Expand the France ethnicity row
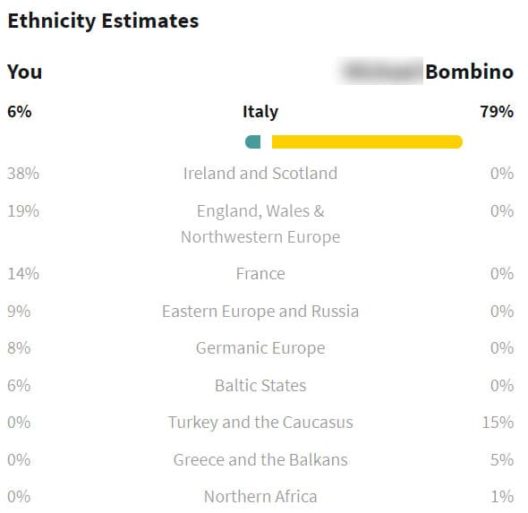This screenshot has height=513, width=528. click(260, 273)
